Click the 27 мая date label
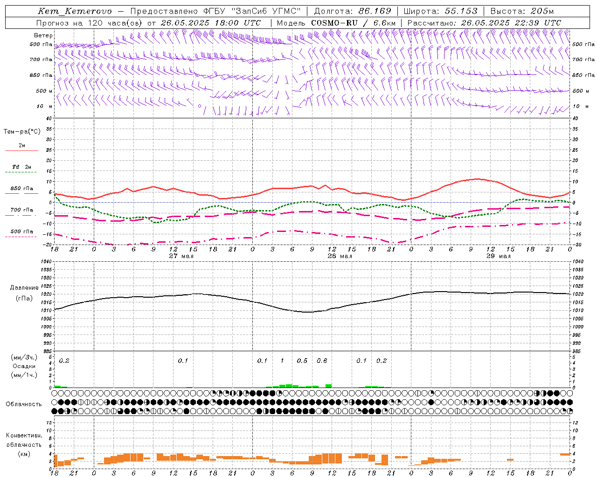597x477 pixels. tap(181, 256)
